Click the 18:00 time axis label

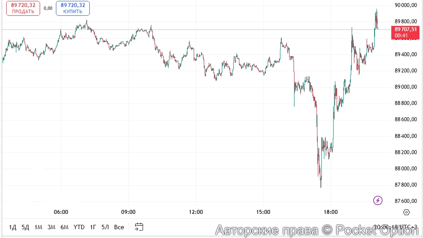(x=331, y=212)
